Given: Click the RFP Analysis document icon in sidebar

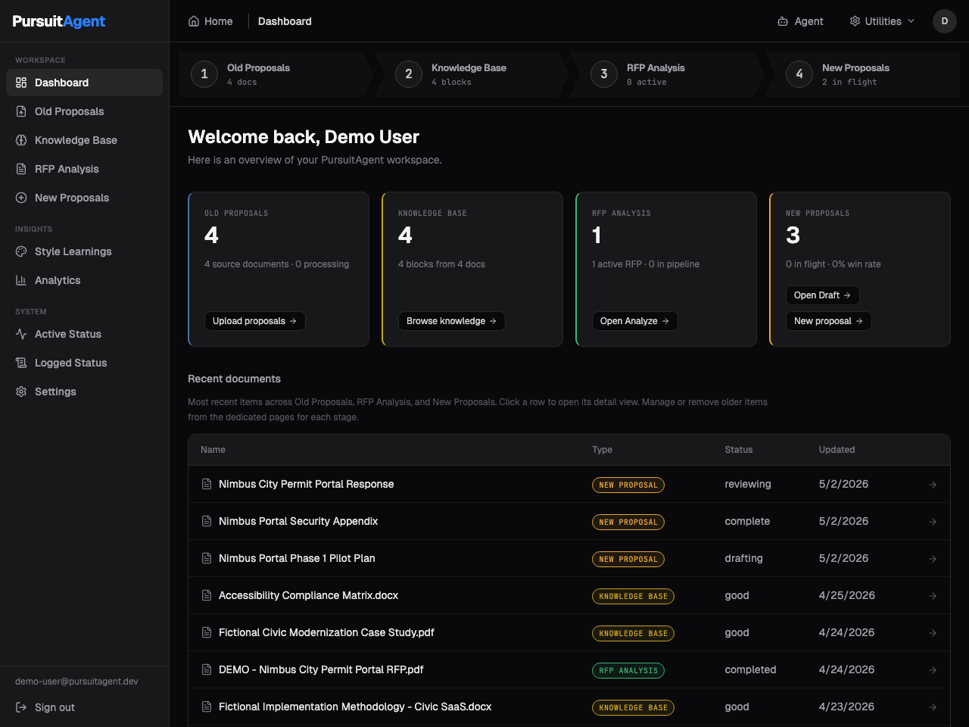Looking at the screenshot, I should tap(21, 169).
